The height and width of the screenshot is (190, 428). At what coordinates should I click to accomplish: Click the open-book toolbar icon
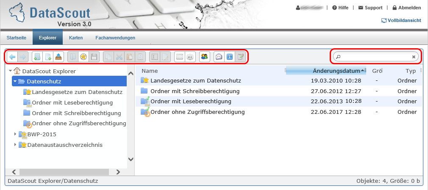(x=73, y=57)
